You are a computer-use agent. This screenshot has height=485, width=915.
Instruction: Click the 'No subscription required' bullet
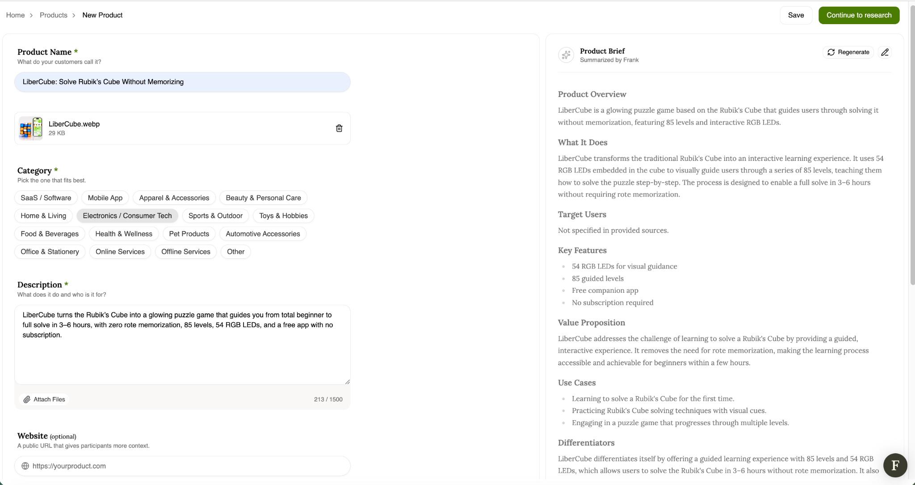[613, 303]
